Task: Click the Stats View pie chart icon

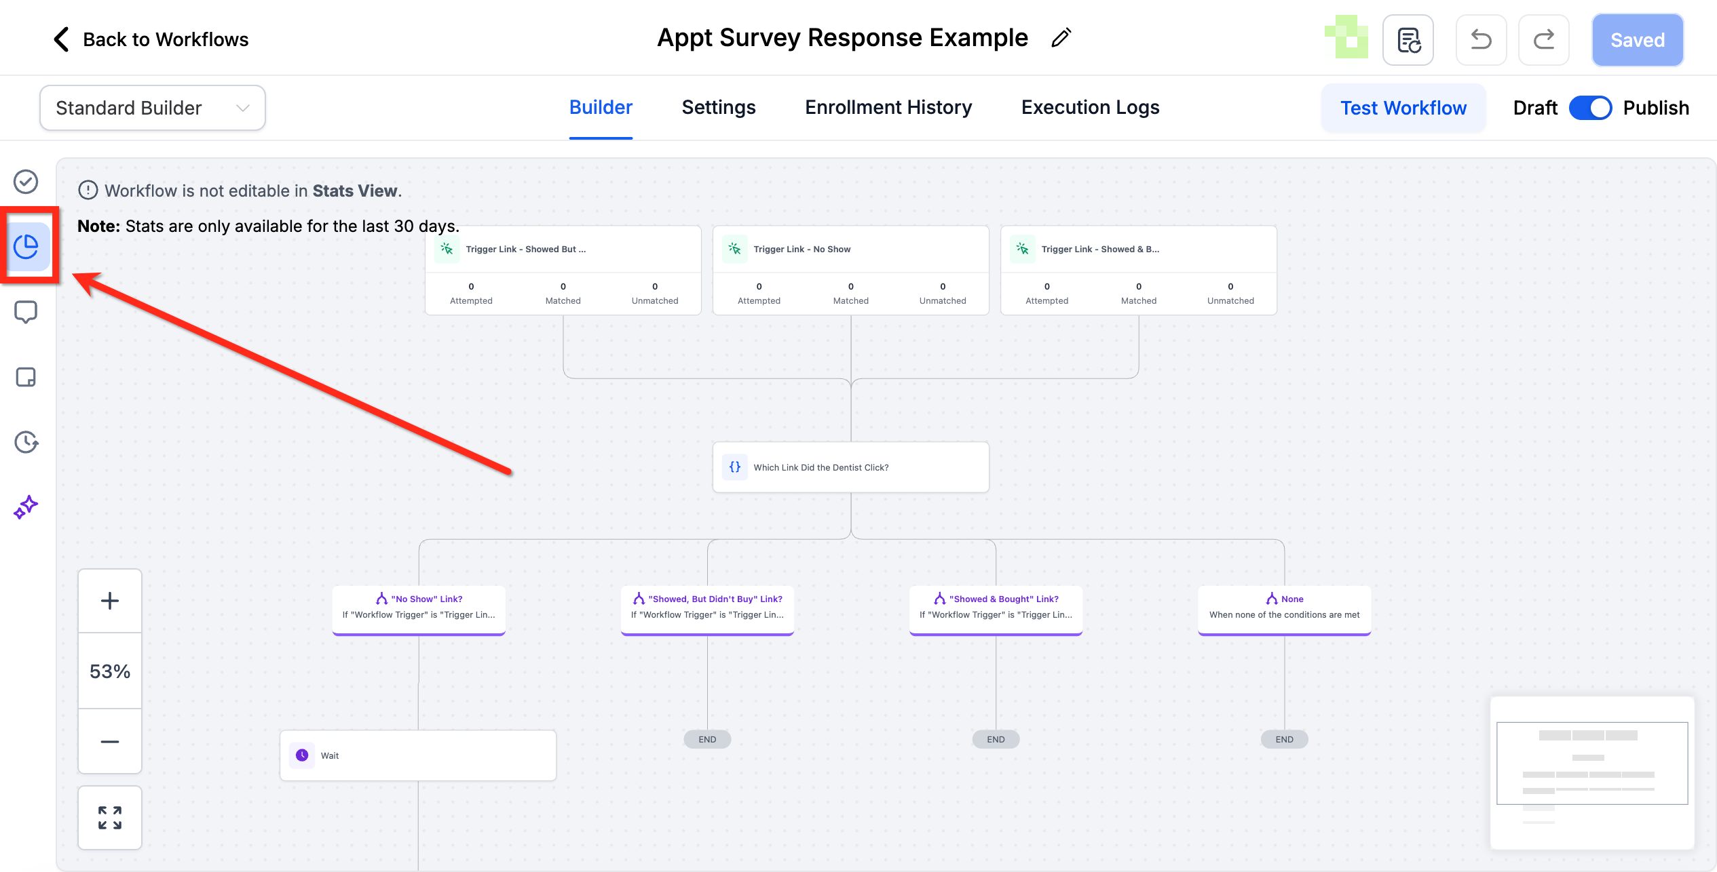Action: coord(26,246)
